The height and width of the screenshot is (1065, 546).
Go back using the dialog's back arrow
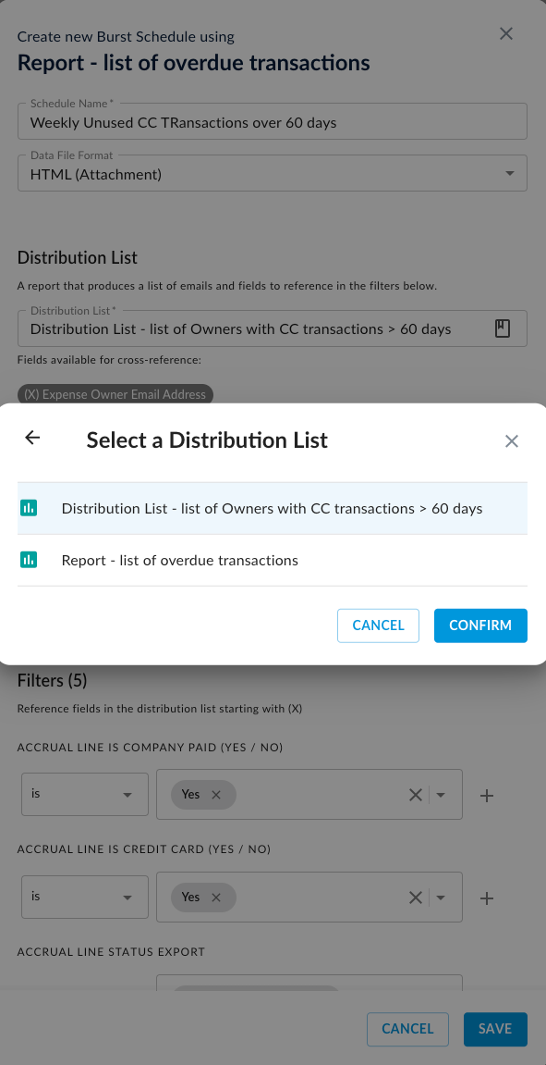pyautogui.click(x=32, y=439)
